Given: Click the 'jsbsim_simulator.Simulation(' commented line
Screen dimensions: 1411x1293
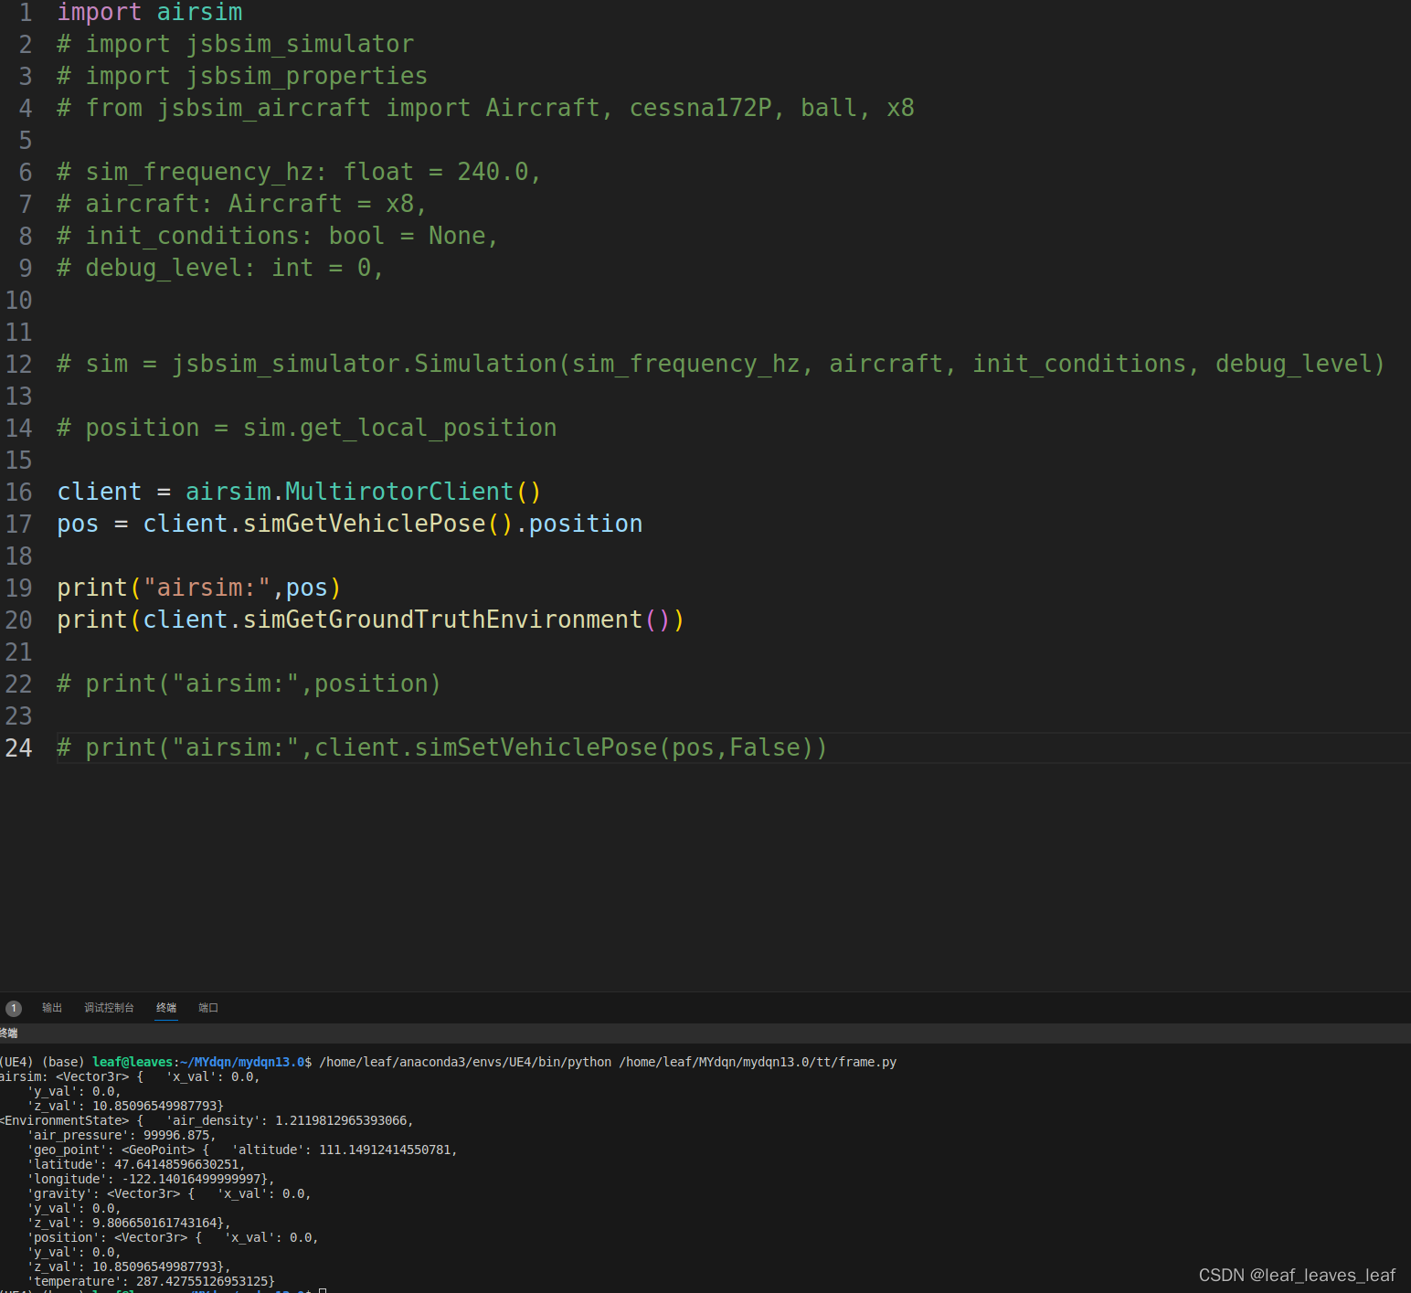Looking at the screenshot, I should pos(721,364).
